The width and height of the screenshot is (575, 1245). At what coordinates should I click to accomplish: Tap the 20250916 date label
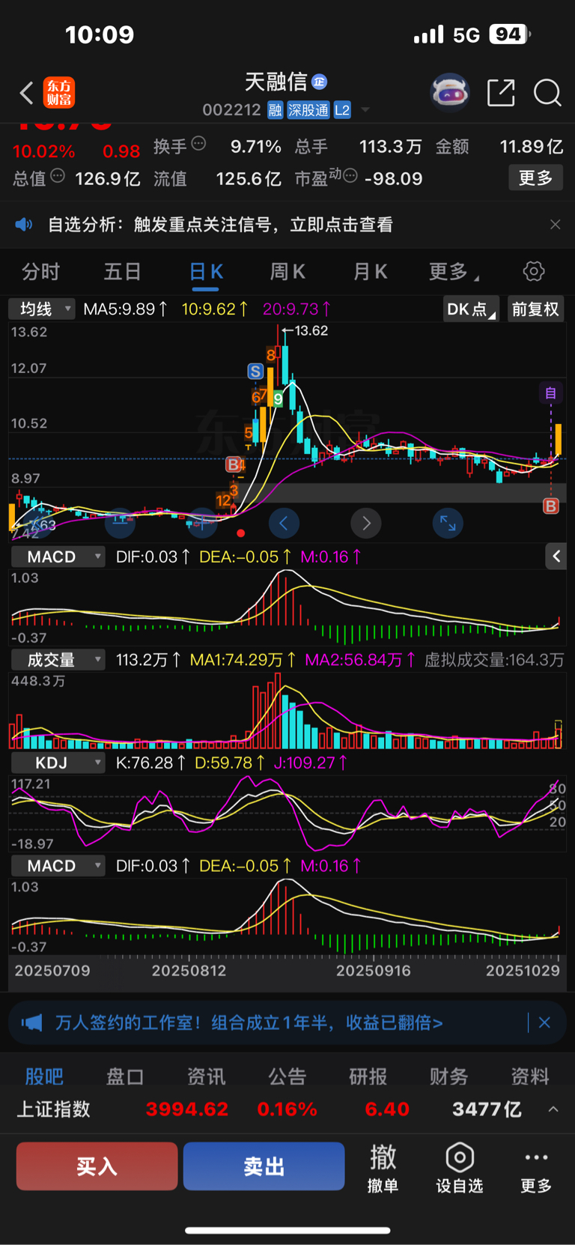point(373,970)
